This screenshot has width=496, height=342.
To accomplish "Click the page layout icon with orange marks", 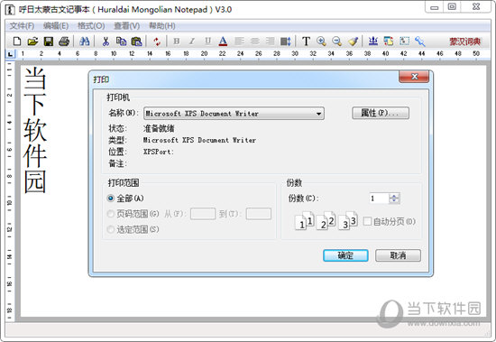I will click(389, 42).
